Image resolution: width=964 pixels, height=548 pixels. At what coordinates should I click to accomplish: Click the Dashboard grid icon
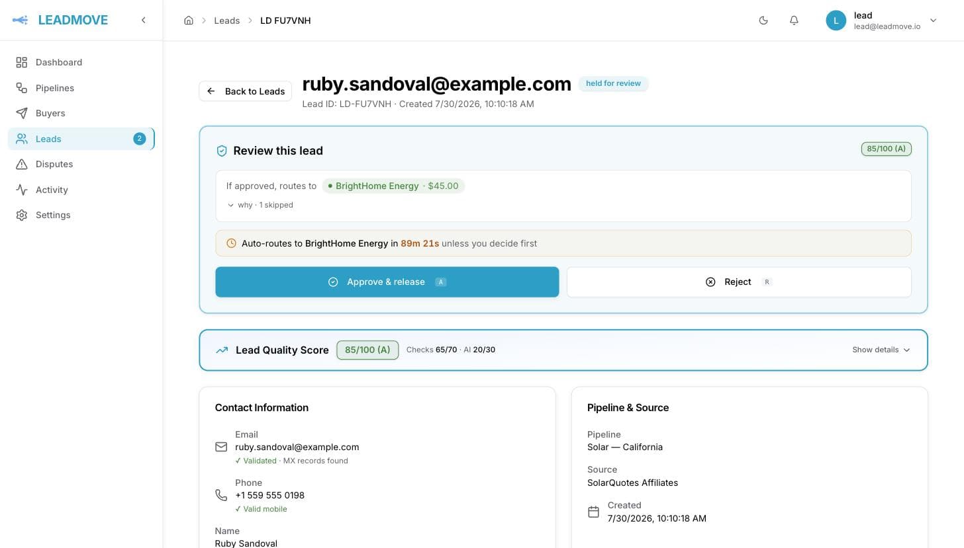point(22,62)
